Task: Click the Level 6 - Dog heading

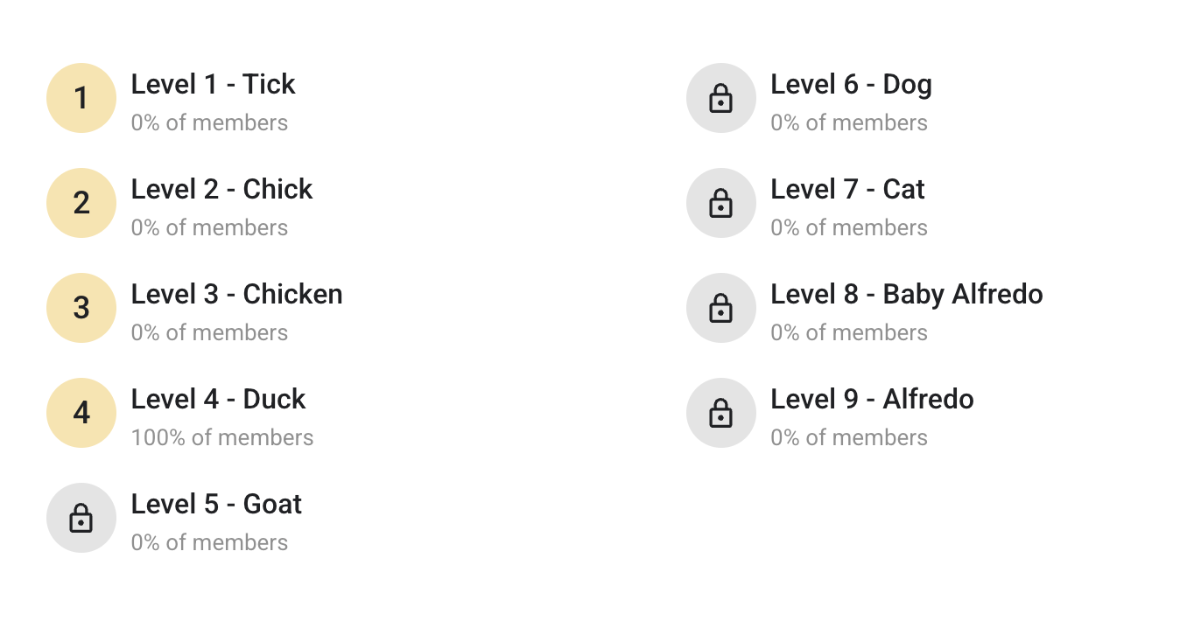Action: coord(851,84)
